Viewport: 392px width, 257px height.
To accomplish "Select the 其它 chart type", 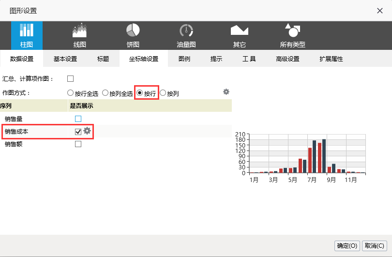I will pos(239,35).
